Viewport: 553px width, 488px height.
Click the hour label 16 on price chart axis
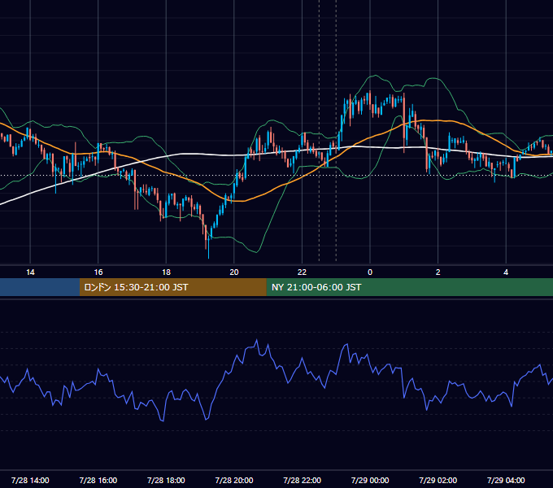click(98, 272)
